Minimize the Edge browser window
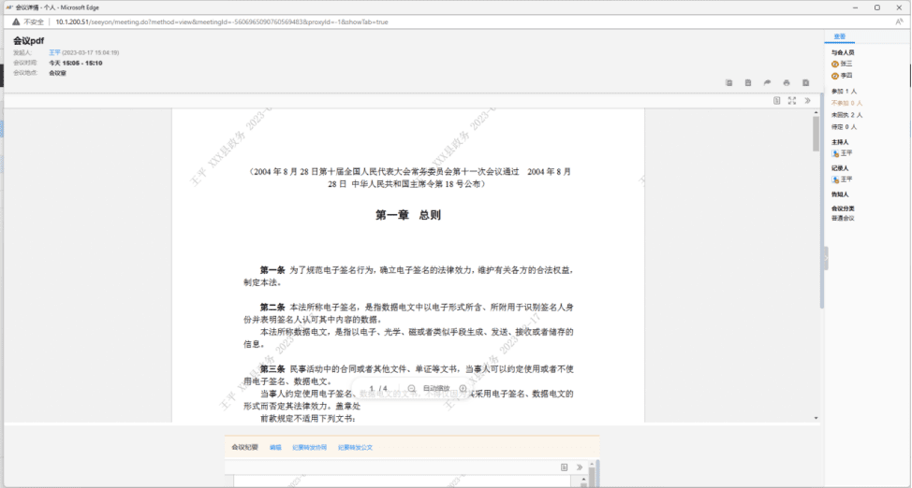 [x=856, y=7]
